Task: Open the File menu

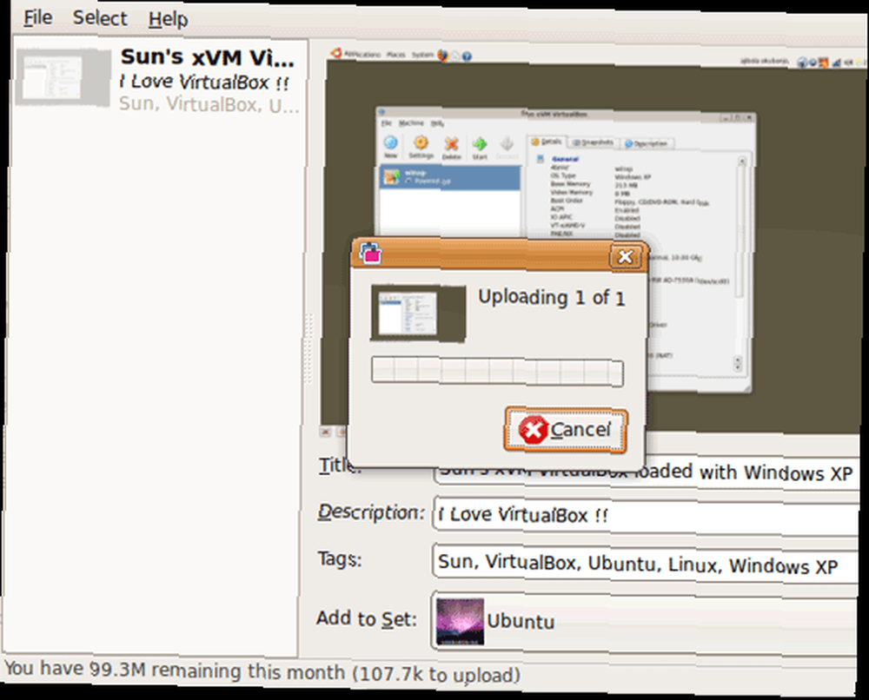Action: coord(37,17)
